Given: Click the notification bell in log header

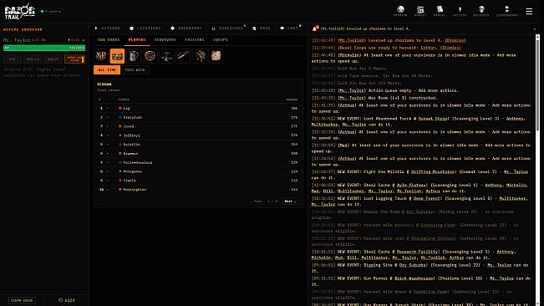Looking at the screenshot, I should pyautogui.click(x=315, y=28).
